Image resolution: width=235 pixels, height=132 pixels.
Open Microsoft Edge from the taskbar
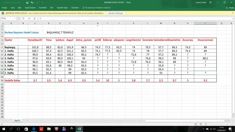click(x=33, y=129)
